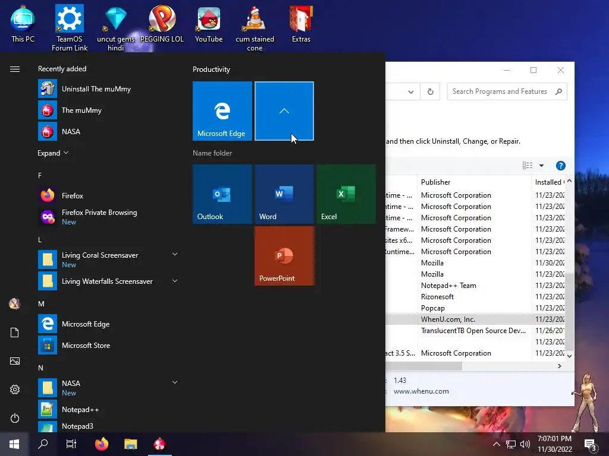
Task: Click Productivity group title
Action: pos(211,69)
